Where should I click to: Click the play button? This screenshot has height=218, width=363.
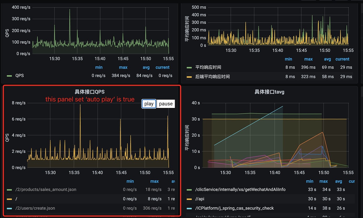(149, 104)
